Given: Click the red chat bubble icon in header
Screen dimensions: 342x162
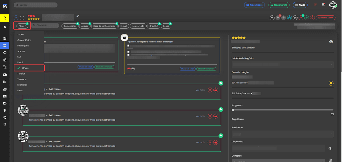Looking at the screenshot, I should (x=315, y=5).
